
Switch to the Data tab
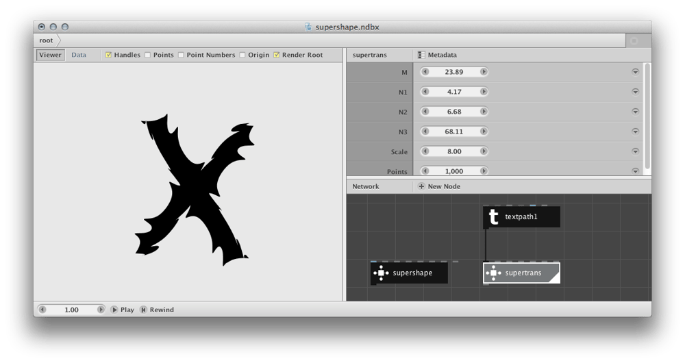(79, 55)
